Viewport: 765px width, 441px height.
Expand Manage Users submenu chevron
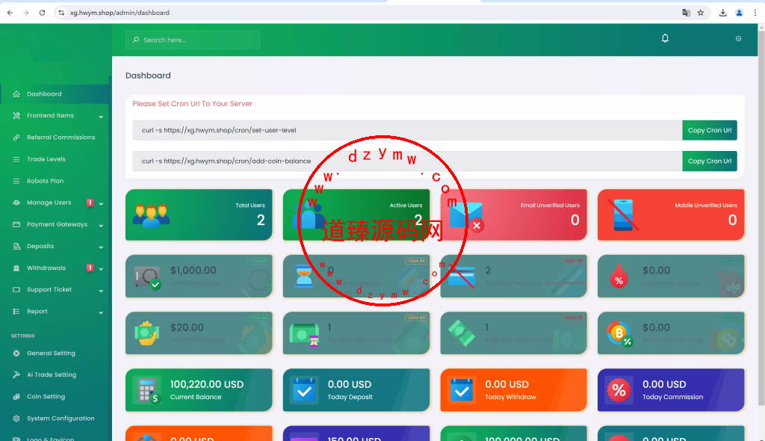pos(101,203)
